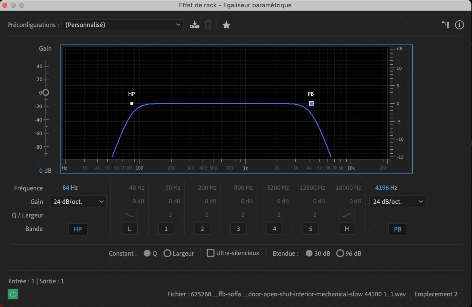Open the HP 24 dB/oct. slope dropdown
The width and height of the screenshot is (472, 307).
click(x=78, y=201)
